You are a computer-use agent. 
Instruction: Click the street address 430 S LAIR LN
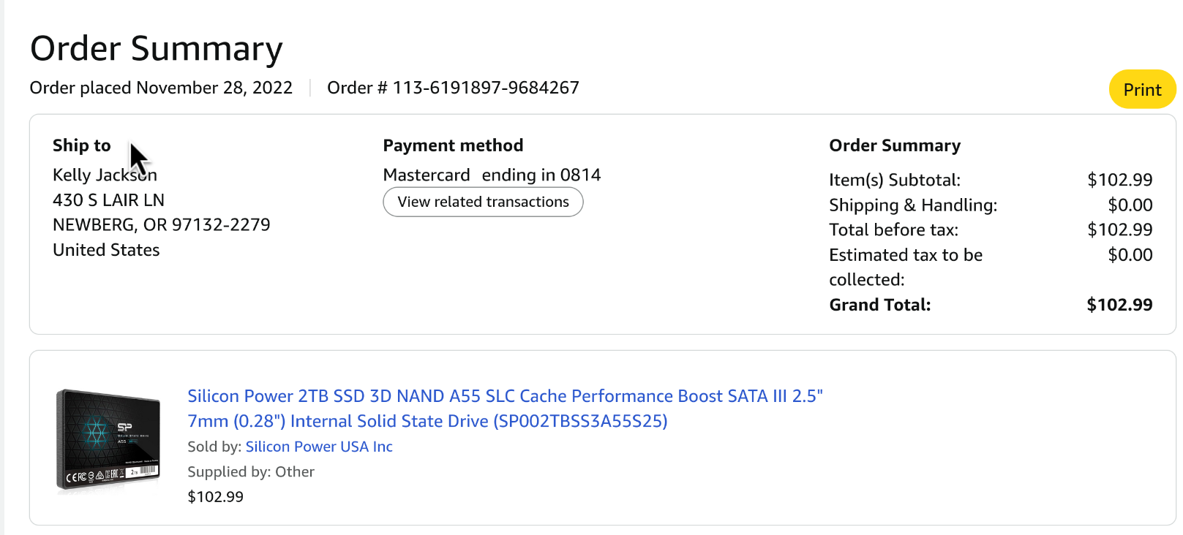[108, 200]
